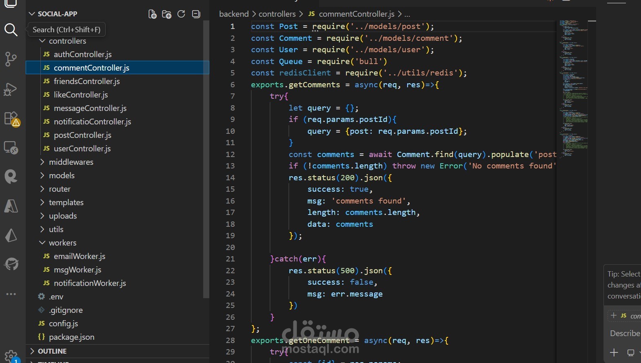Viewport: 641px width, 363px height.
Task: Click the breadcrumb ellipsis symbol segment
Action: (x=407, y=14)
